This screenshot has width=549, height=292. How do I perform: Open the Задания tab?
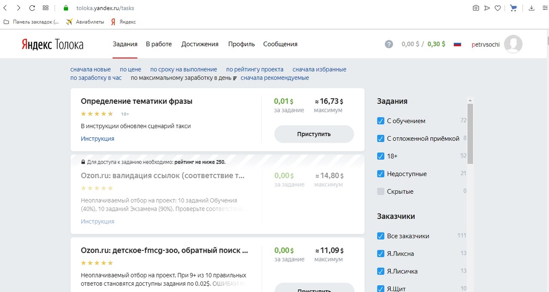point(125,44)
